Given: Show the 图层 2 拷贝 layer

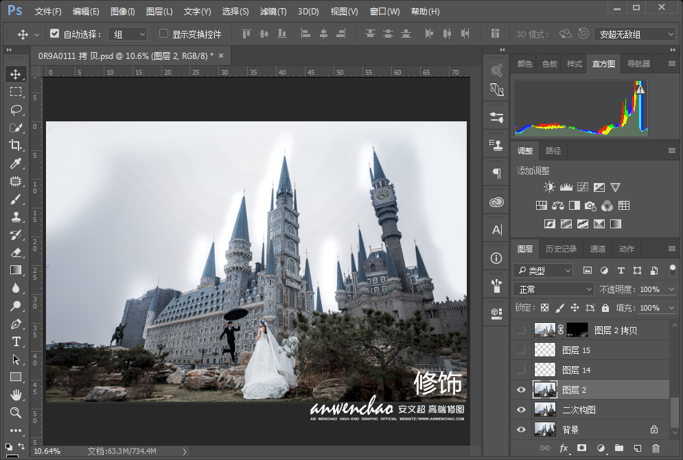Looking at the screenshot, I should tap(521, 330).
